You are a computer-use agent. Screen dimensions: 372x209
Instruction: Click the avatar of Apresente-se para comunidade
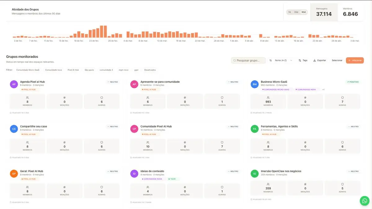(134, 84)
